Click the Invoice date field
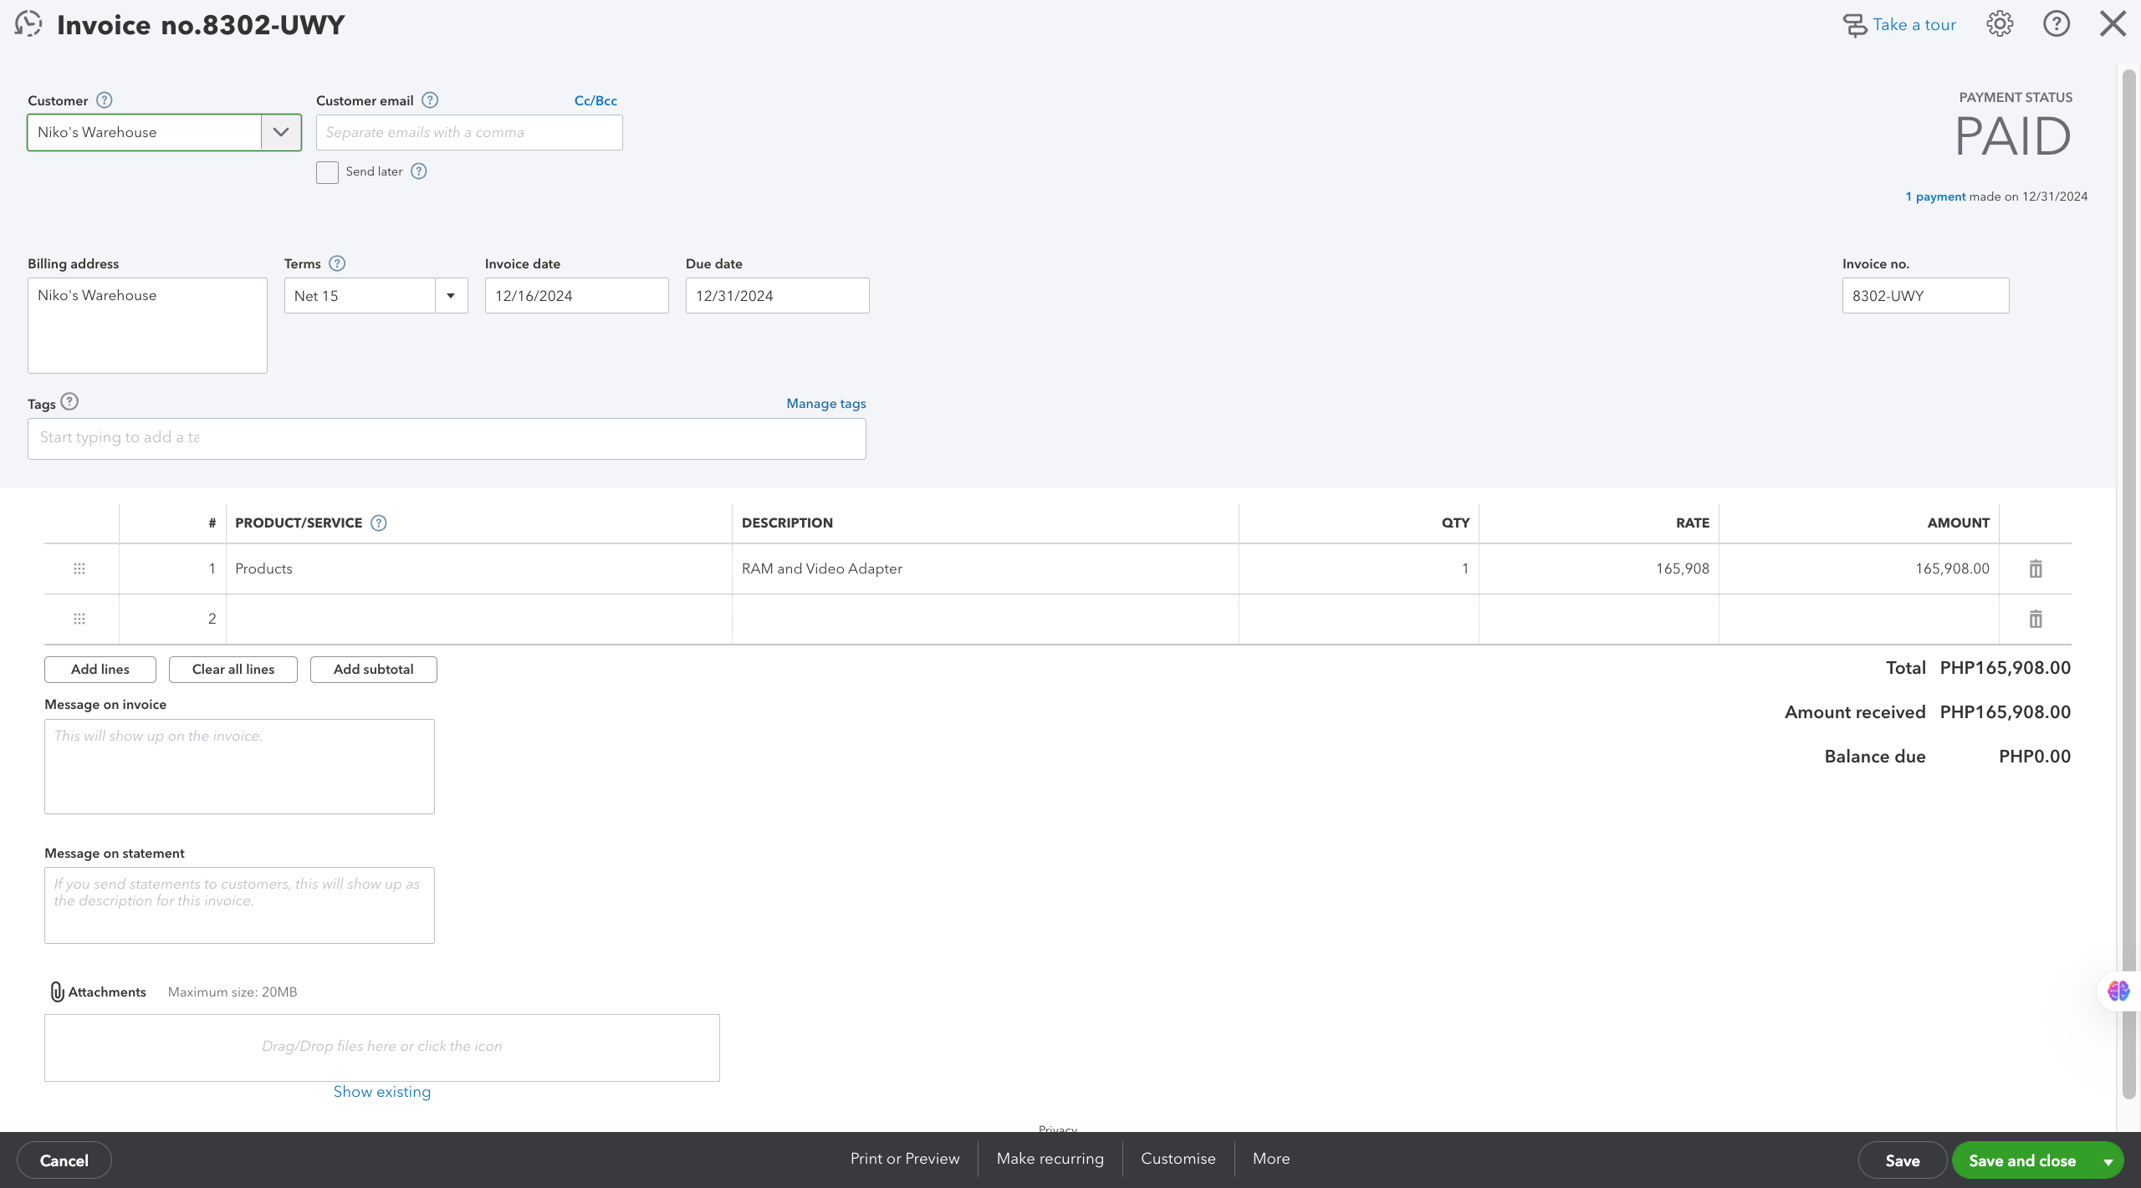 click(x=576, y=296)
